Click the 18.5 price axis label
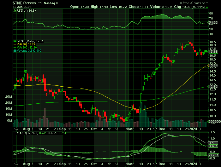The height and width of the screenshot is (167, 221). (212, 42)
